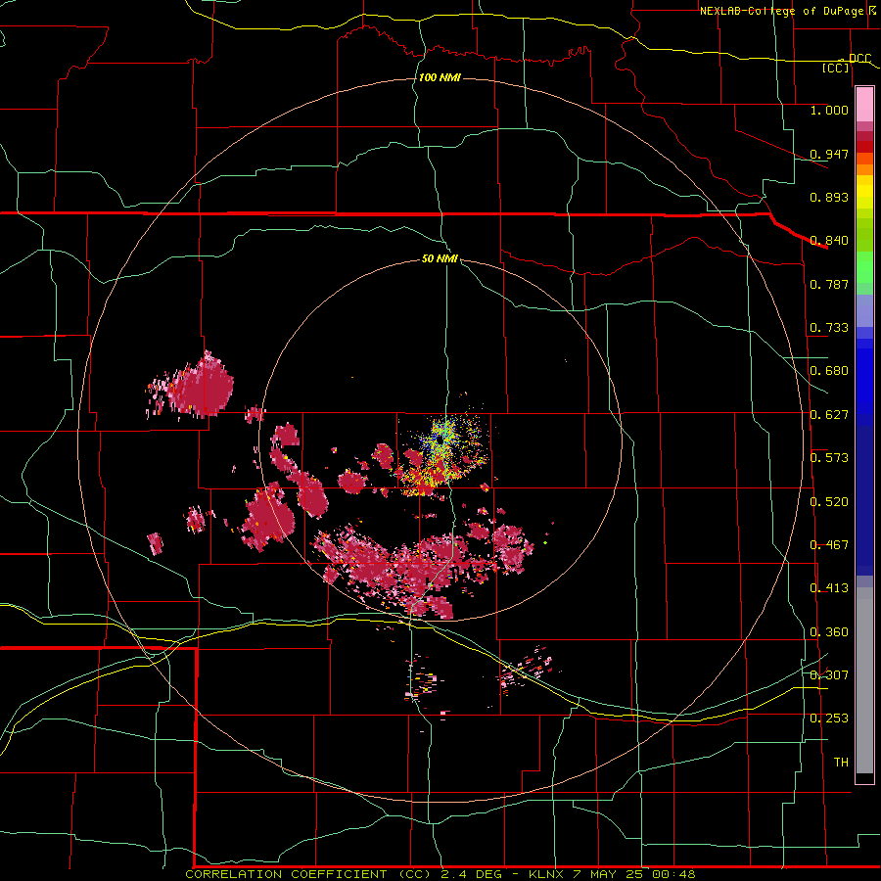Screen dimensions: 881x881
Task: Click the 50 NMI range ring label
Action: (x=440, y=258)
